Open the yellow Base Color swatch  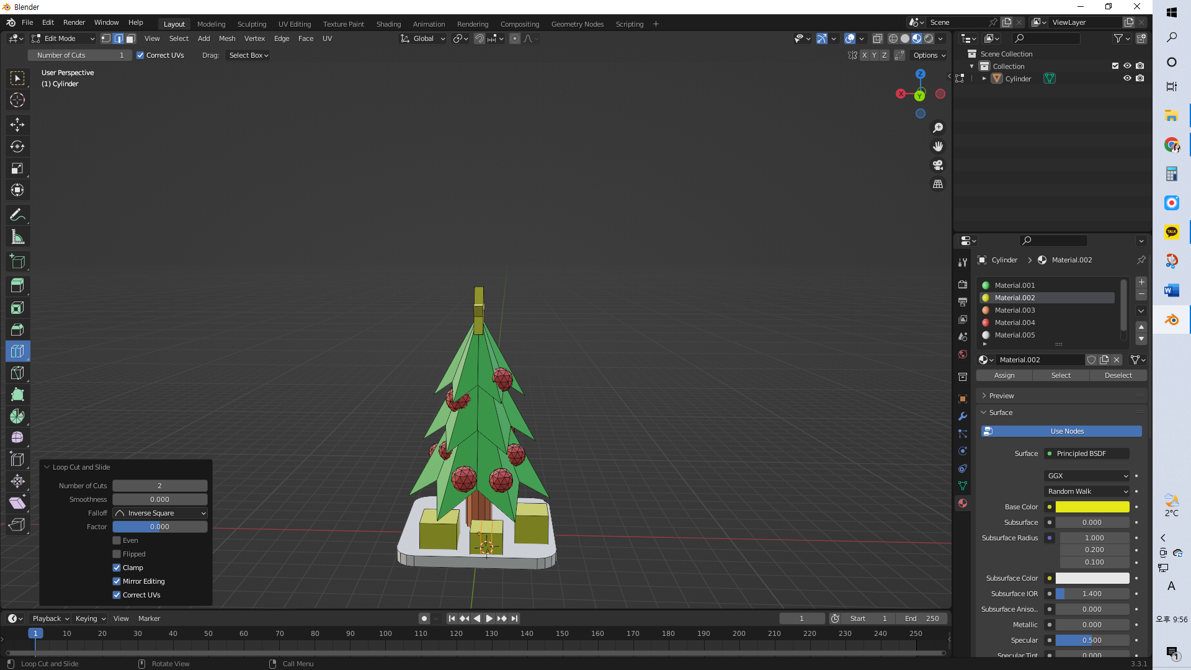[x=1092, y=507]
